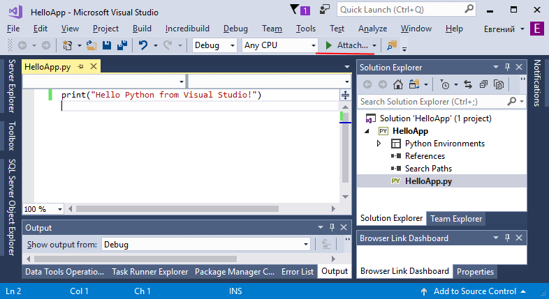Click the Quick Launch search field

click(406, 10)
